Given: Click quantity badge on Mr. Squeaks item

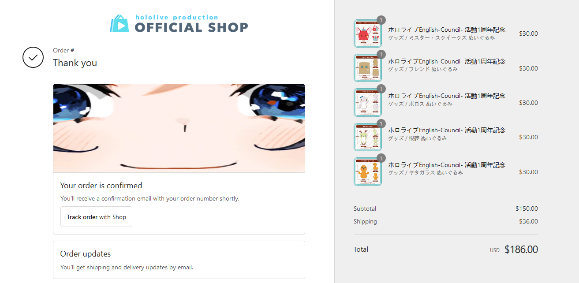Looking at the screenshot, I should [381, 20].
